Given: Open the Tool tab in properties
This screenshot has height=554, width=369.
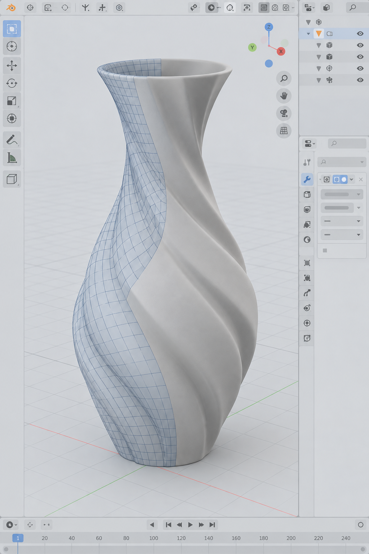Looking at the screenshot, I should [307, 162].
